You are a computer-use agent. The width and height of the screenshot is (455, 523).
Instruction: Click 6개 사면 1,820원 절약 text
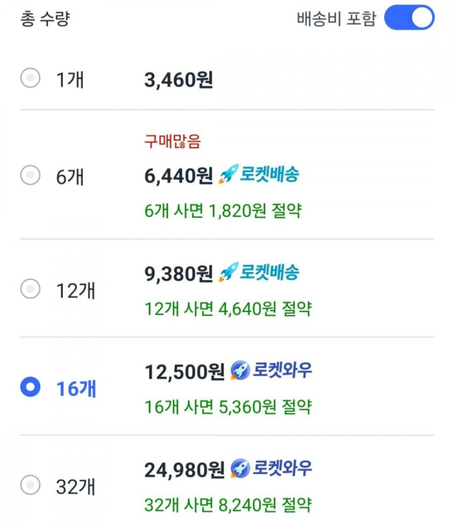tap(222, 211)
